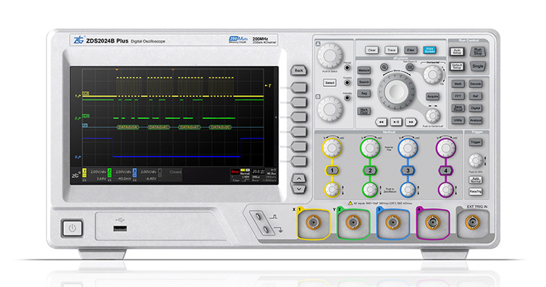The height and width of the screenshot is (287, 546).
Task: Click the front USB port
Action: point(120,229)
